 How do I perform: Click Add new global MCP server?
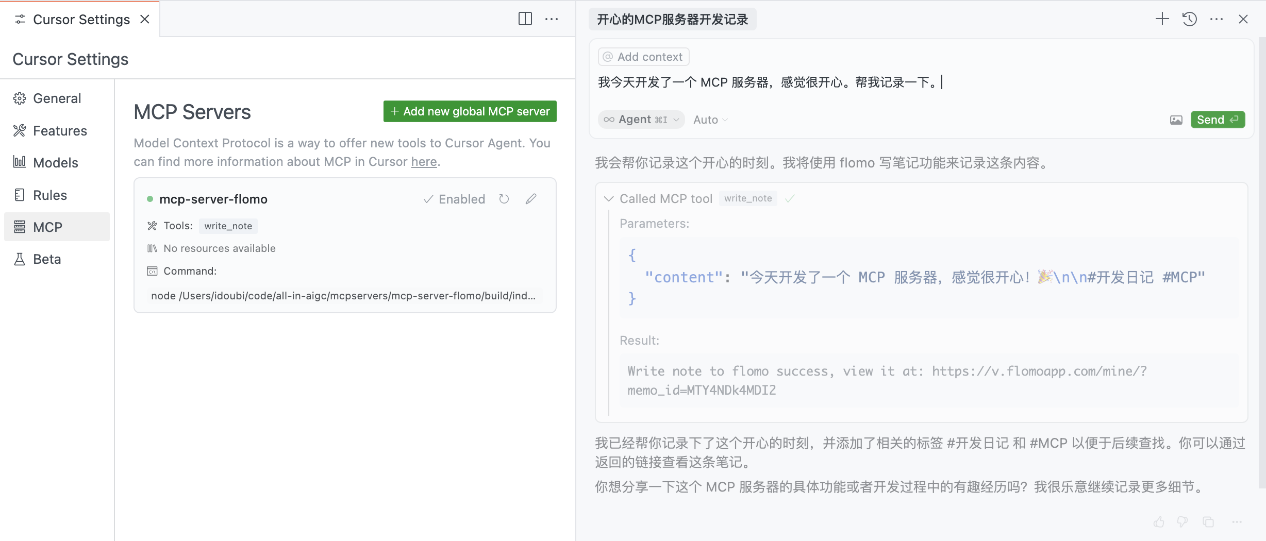tap(470, 111)
